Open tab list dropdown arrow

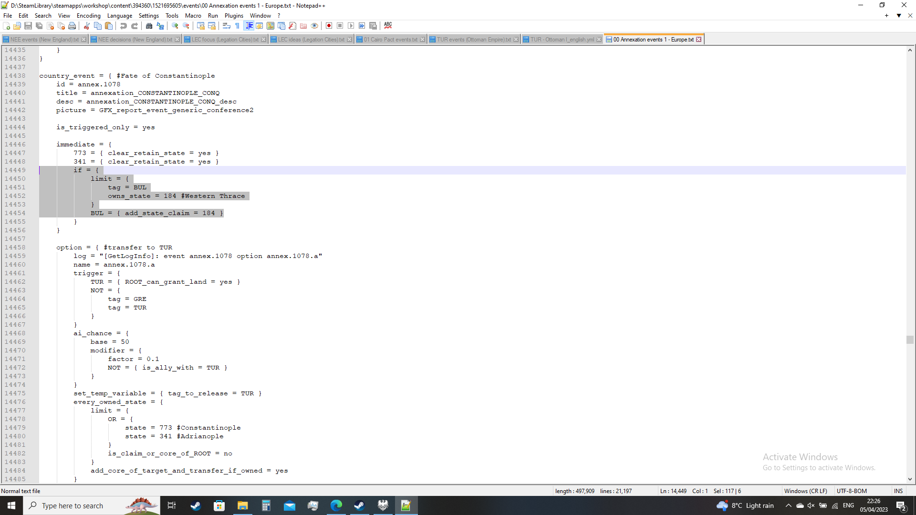pos(899,16)
